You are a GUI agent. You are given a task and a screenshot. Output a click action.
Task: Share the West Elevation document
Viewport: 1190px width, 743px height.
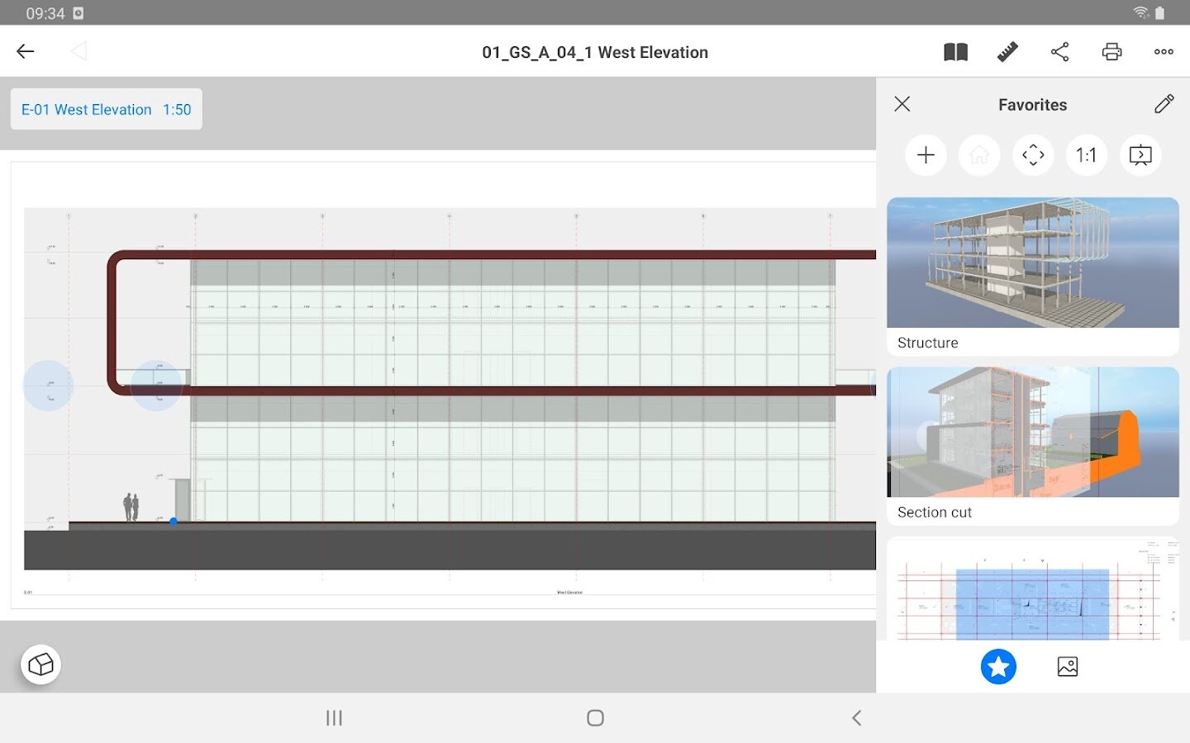(x=1059, y=52)
